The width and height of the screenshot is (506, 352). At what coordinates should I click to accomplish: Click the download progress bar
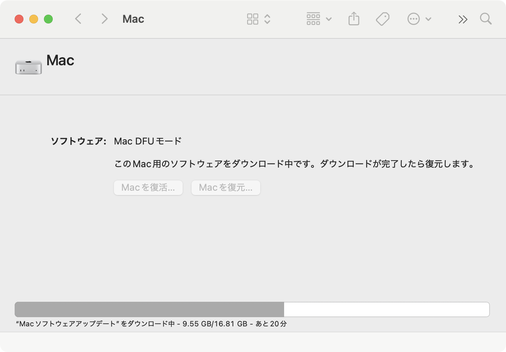pos(252,309)
